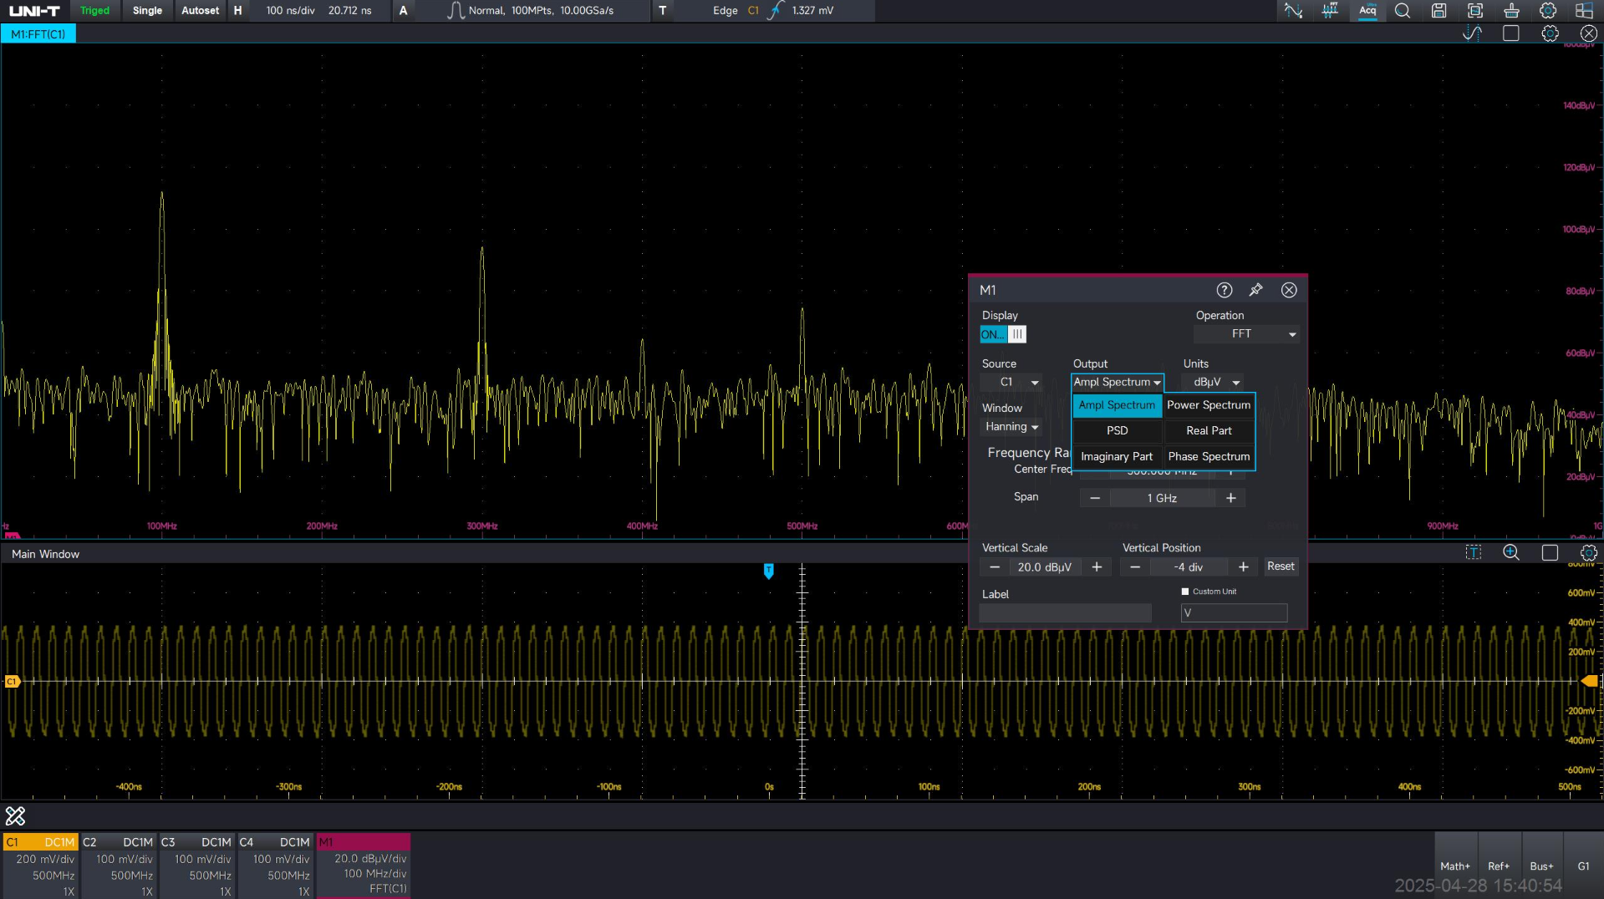Clear the display with the brush icon
The image size is (1604, 899).
coord(1511,11)
